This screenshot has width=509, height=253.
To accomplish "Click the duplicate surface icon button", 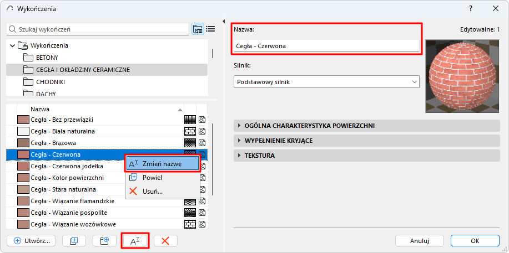I will coord(74,241).
